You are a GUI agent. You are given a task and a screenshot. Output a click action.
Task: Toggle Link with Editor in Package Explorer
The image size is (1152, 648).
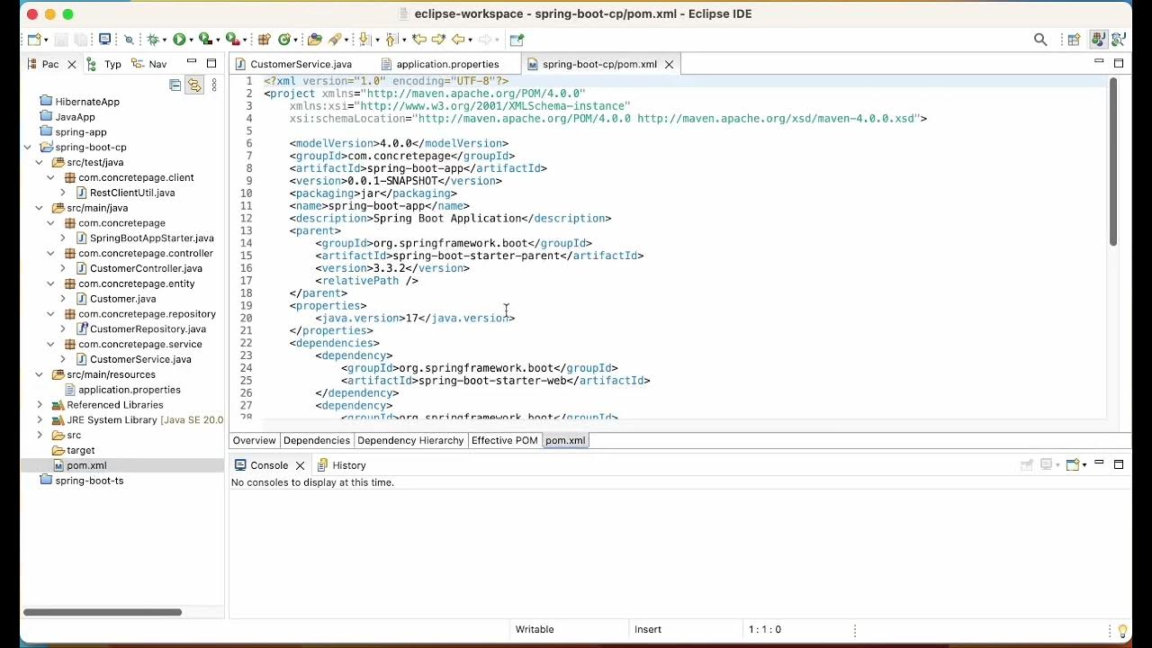point(194,85)
